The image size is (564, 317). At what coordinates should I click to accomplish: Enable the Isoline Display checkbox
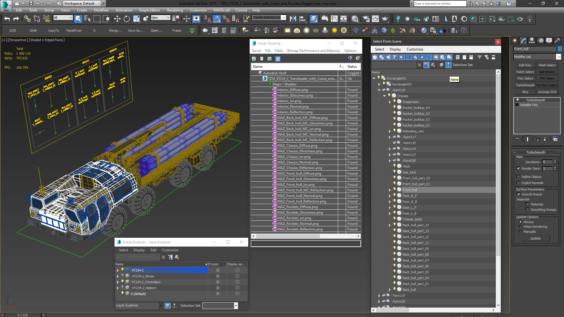[x=518, y=177]
